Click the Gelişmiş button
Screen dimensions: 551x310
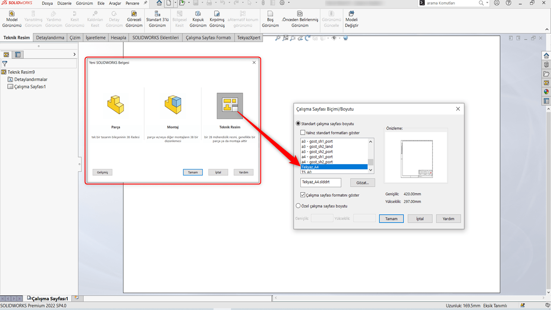coord(102,172)
